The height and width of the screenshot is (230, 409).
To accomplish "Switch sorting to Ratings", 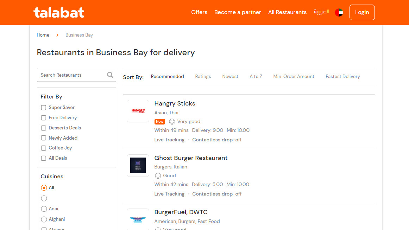I will 203,76.
